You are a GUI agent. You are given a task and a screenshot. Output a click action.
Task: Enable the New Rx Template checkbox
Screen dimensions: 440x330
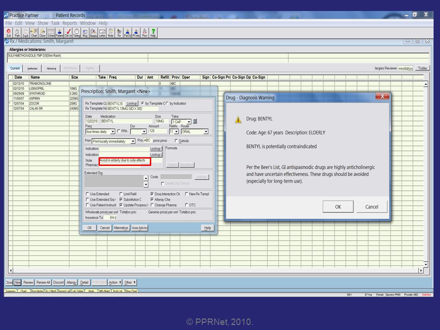[187, 193]
